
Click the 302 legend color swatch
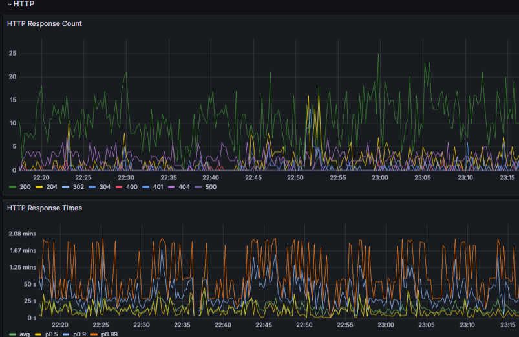point(65,187)
